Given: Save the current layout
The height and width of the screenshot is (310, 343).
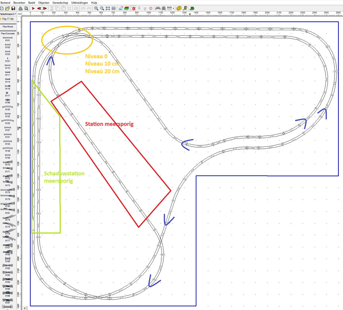Looking at the screenshot, I should [13, 9].
